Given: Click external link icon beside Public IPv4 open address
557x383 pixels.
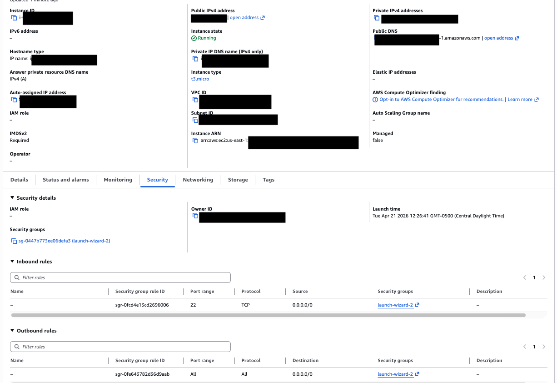Looking at the screenshot, I should (x=263, y=18).
